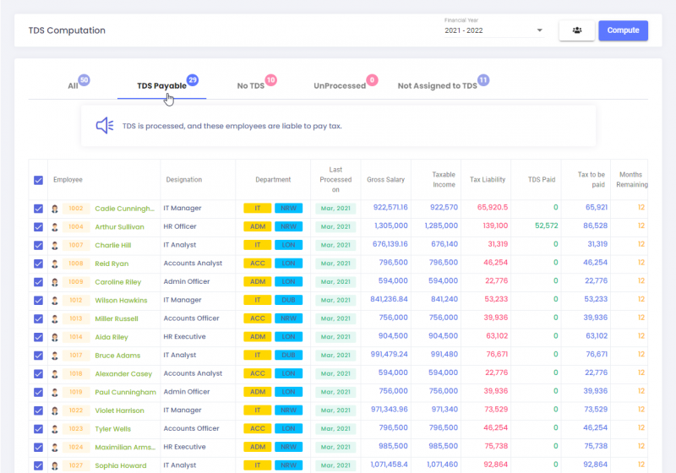Click Arthur Sullivan's avatar icon

click(55, 227)
